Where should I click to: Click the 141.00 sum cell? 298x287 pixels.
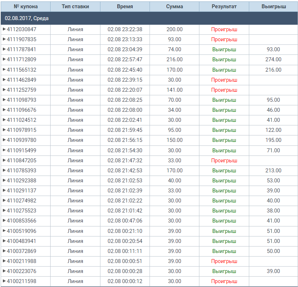click(175, 90)
